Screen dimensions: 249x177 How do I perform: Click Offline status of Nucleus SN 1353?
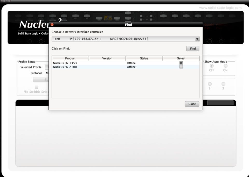tap(131, 63)
